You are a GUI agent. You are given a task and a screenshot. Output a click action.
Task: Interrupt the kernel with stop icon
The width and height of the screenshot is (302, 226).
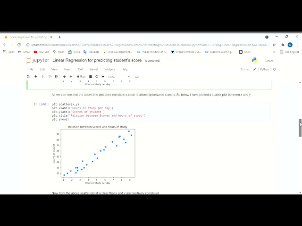[x=90, y=77]
